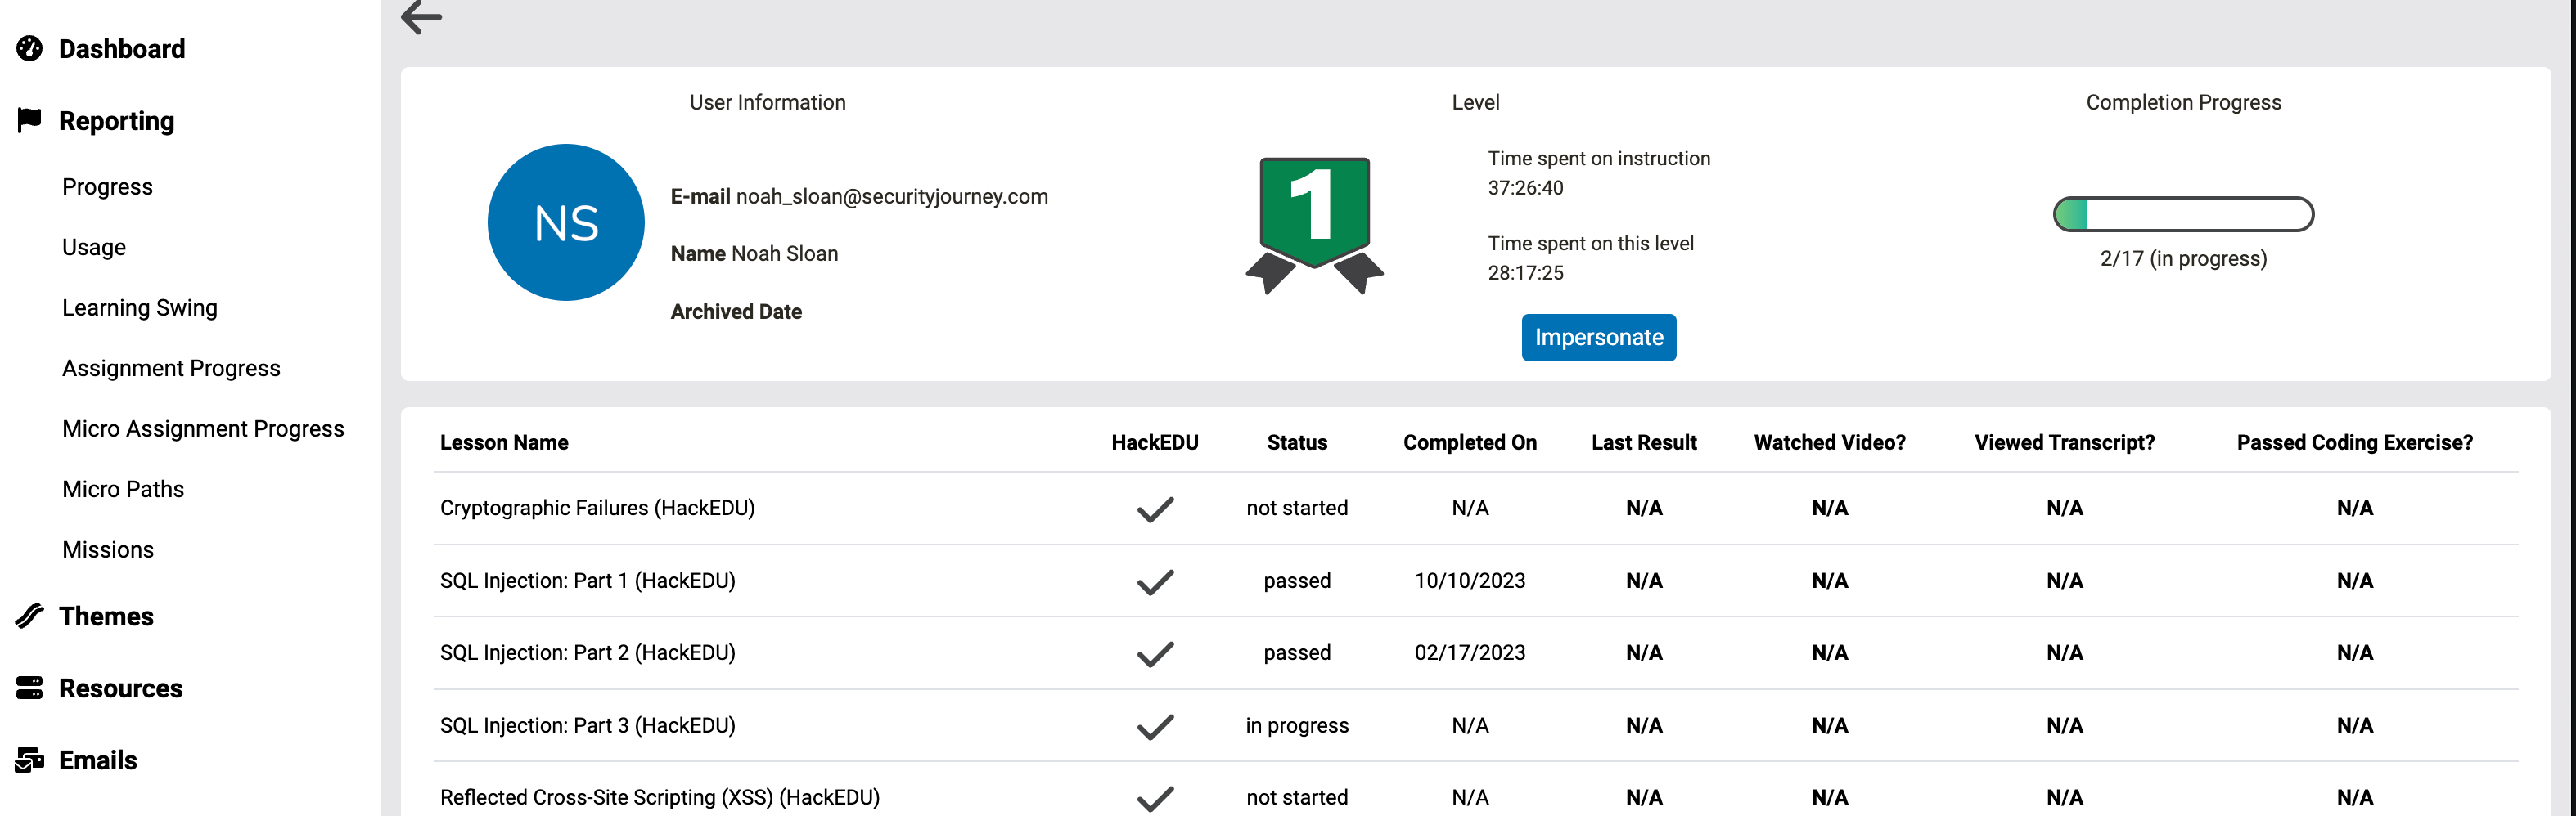Click the Themes brush icon
The image size is (2576, 816).
(30, 616)
